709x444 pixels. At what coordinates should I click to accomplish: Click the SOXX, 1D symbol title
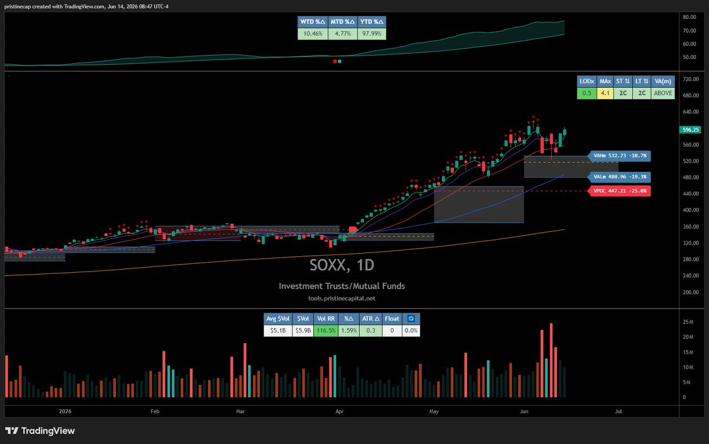pos(342,265)
